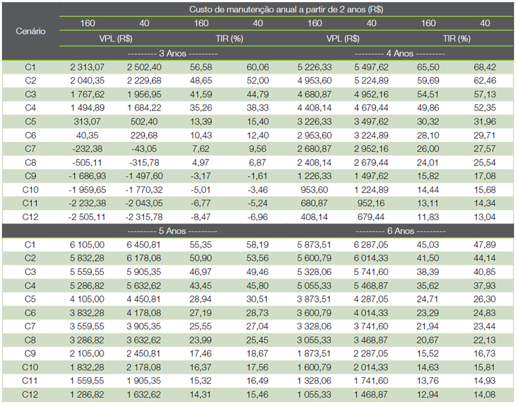Select the TIR value 46,97
This screenshot has width=516, height=404.
point(201,272)
